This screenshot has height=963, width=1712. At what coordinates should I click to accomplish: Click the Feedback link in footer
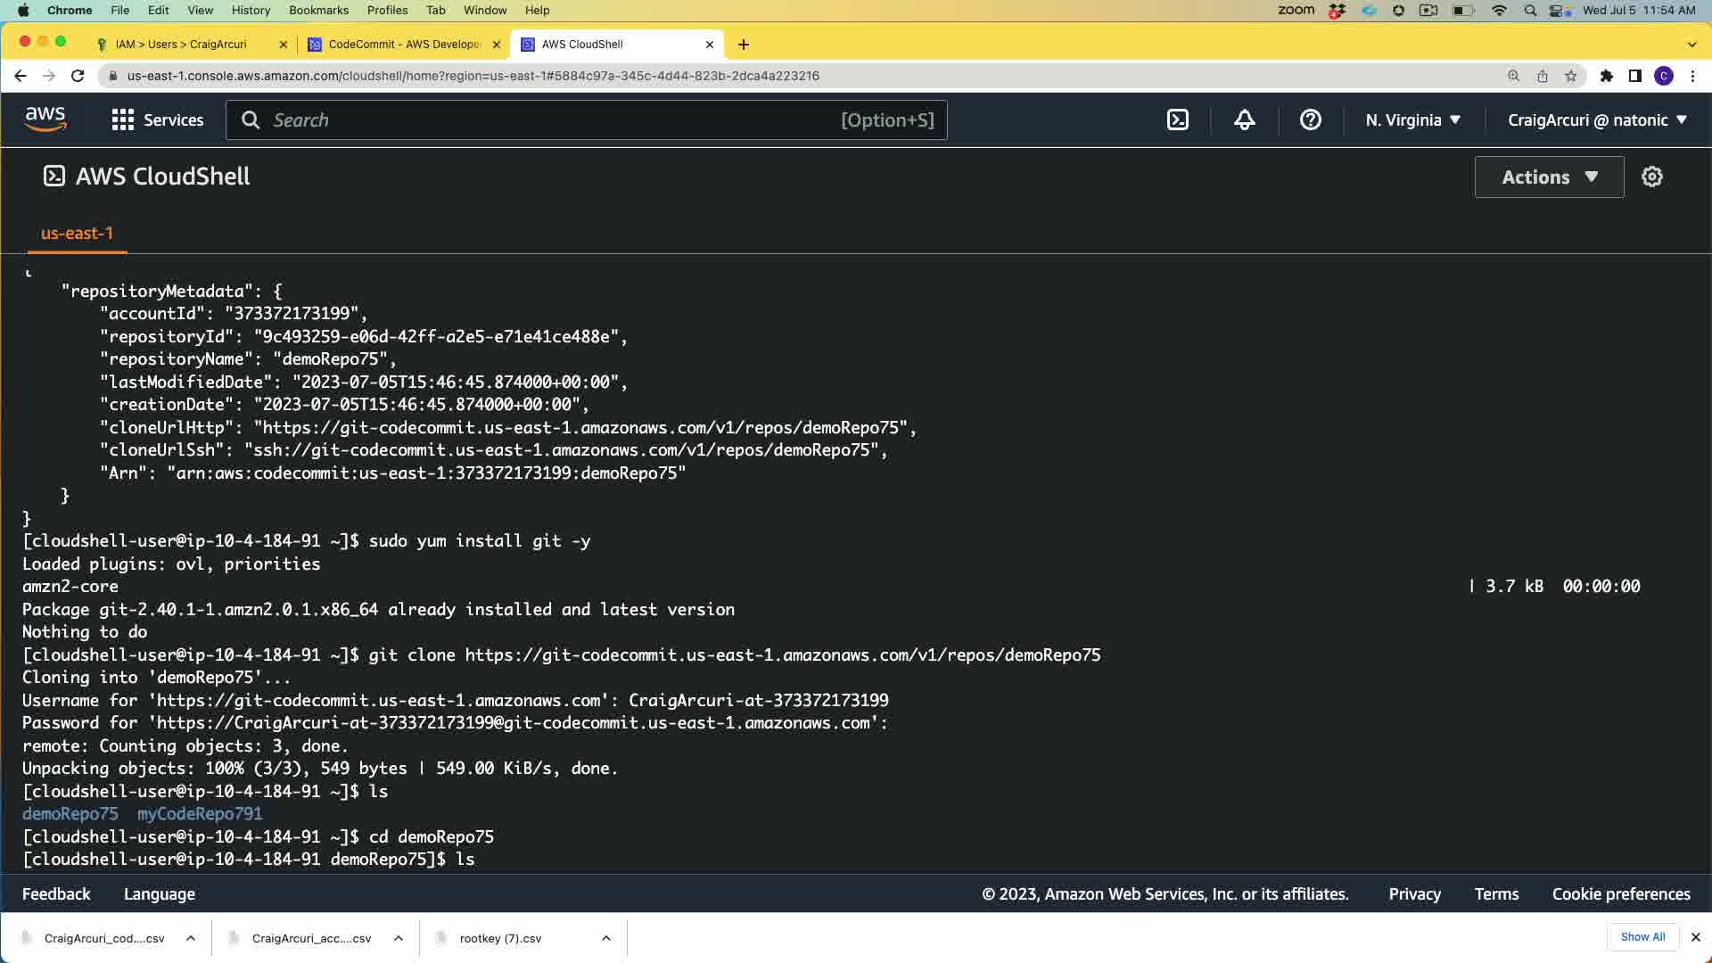pyautogui.click(x=56, y=894)
